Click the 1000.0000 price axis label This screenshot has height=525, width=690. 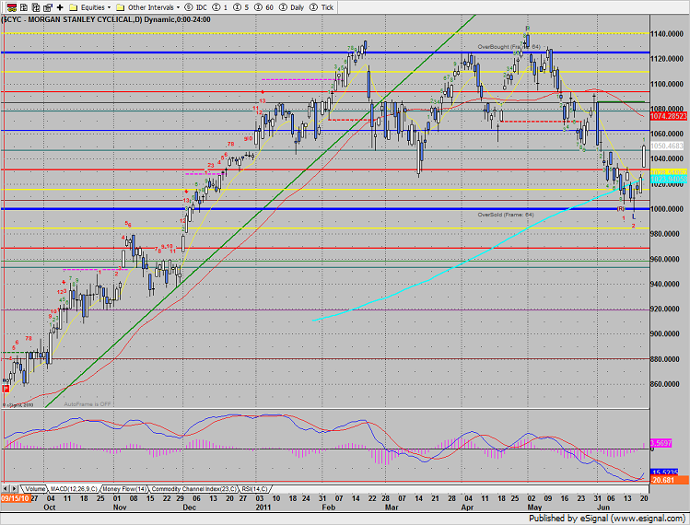[x=667, y=208]
